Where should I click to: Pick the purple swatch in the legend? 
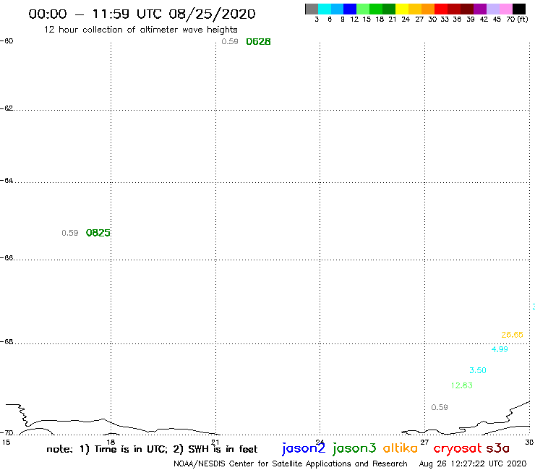(480, 9)
